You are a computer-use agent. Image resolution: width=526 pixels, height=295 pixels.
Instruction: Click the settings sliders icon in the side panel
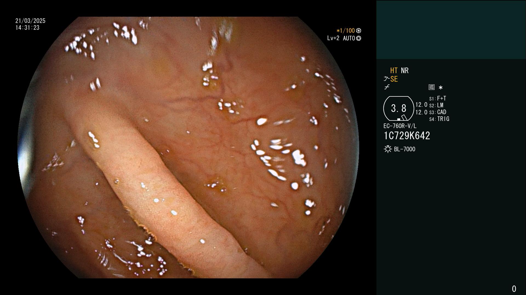point(431,87)
